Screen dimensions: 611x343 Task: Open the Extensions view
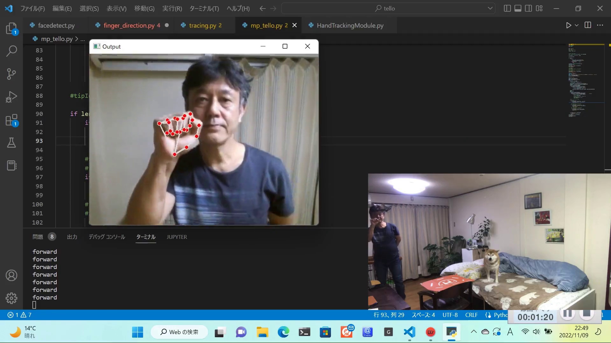pyautogui.click(x=11, y=120)
